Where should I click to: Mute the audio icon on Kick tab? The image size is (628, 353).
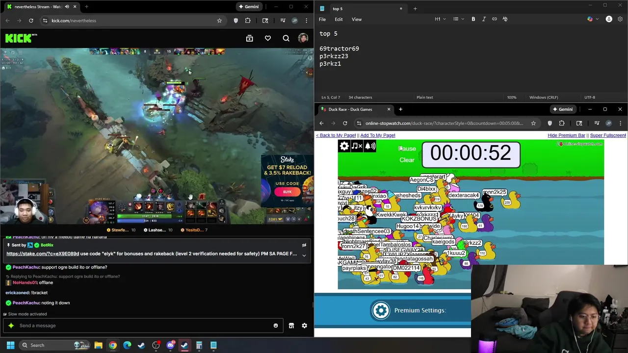coord(67,7)
